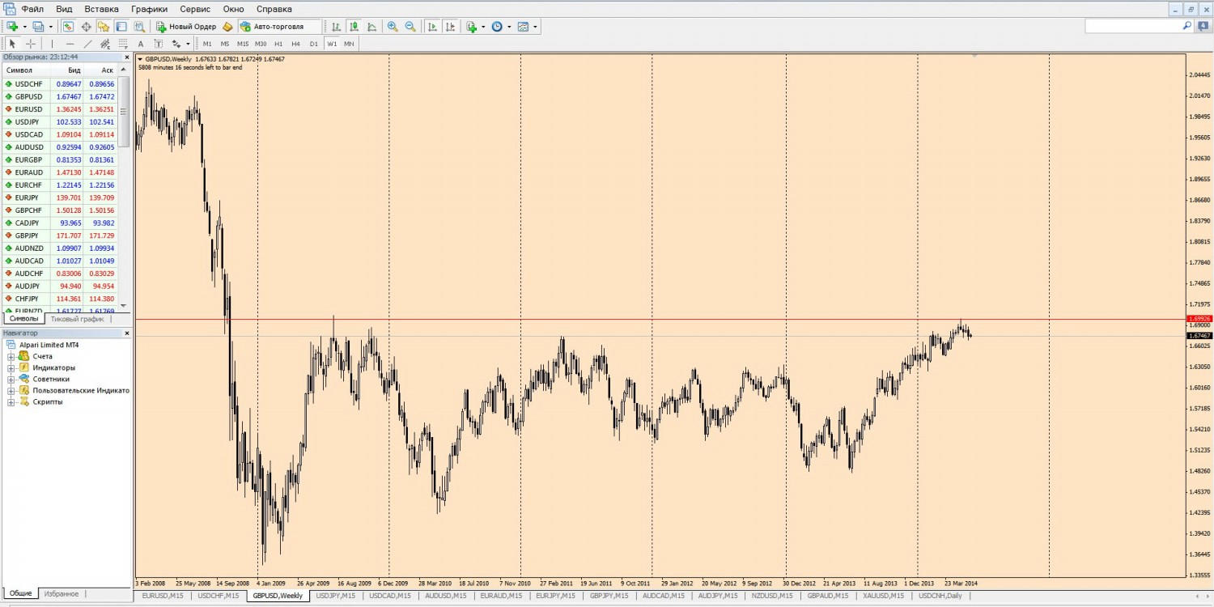Open the Файл menu
Viewport: 1214px width, 607px height.
click(x=33, y=9)
